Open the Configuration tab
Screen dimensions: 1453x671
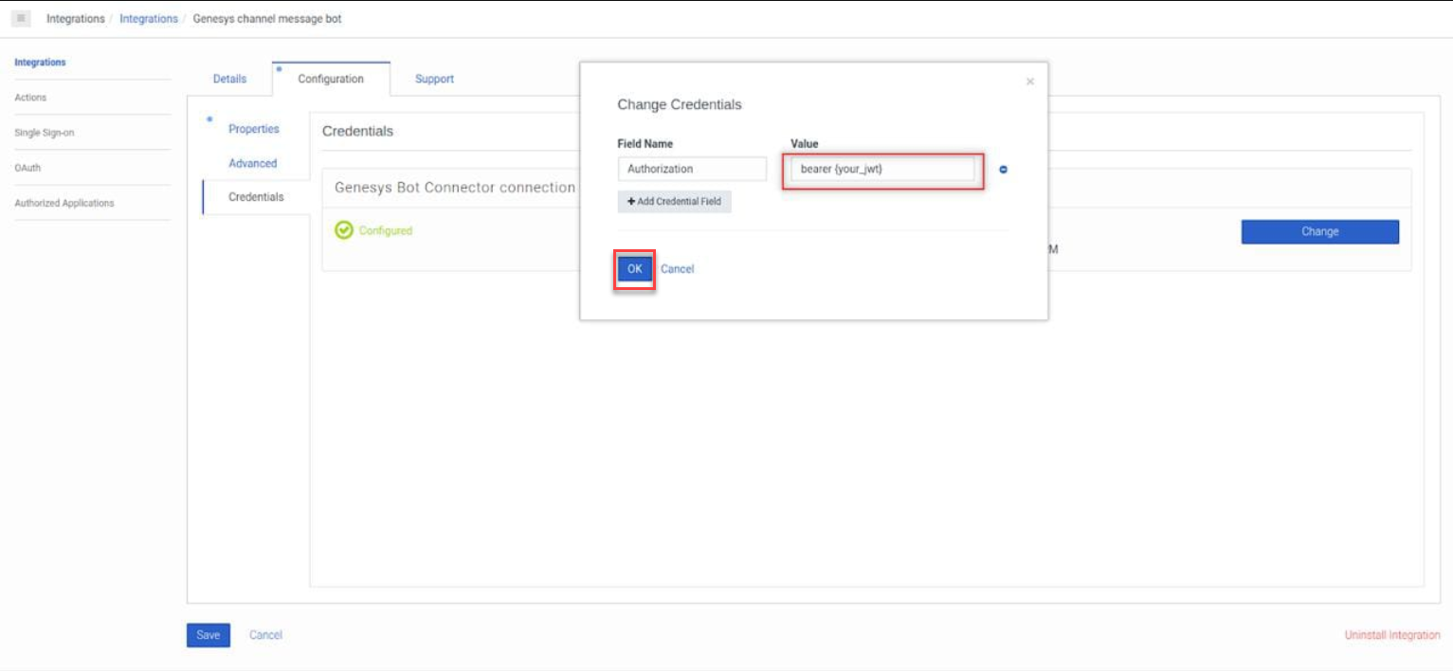[x=331, y=79]
